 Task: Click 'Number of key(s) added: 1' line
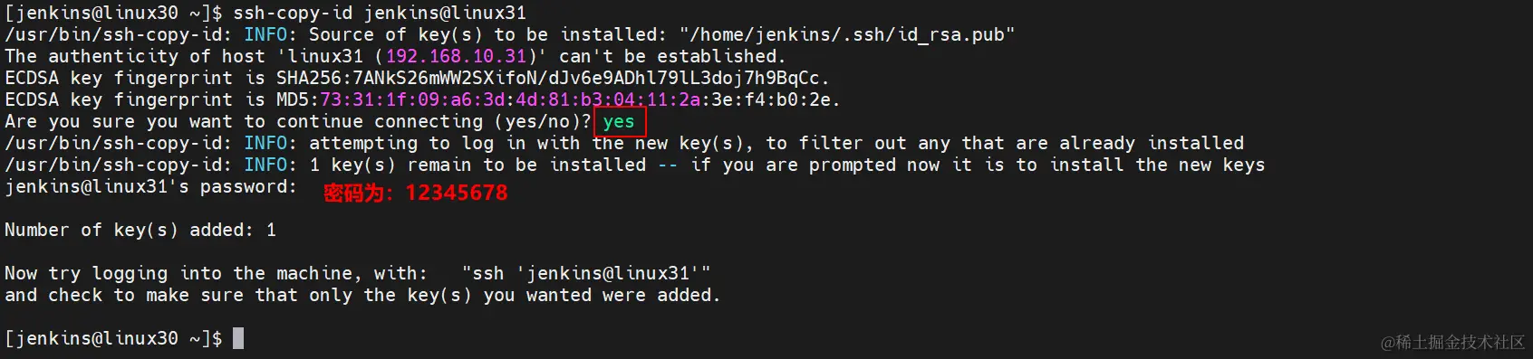tap(140, 230)
